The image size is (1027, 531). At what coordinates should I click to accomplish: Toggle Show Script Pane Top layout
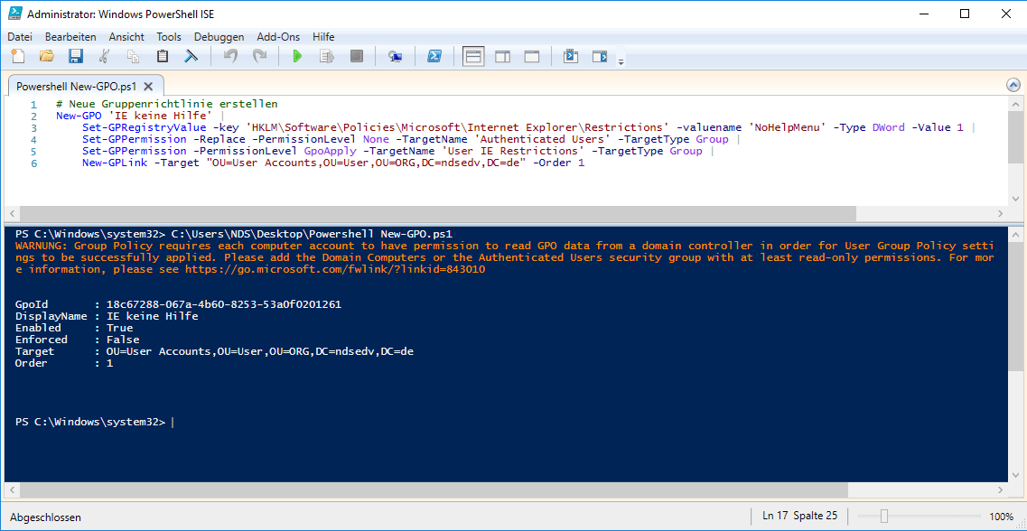473,56
